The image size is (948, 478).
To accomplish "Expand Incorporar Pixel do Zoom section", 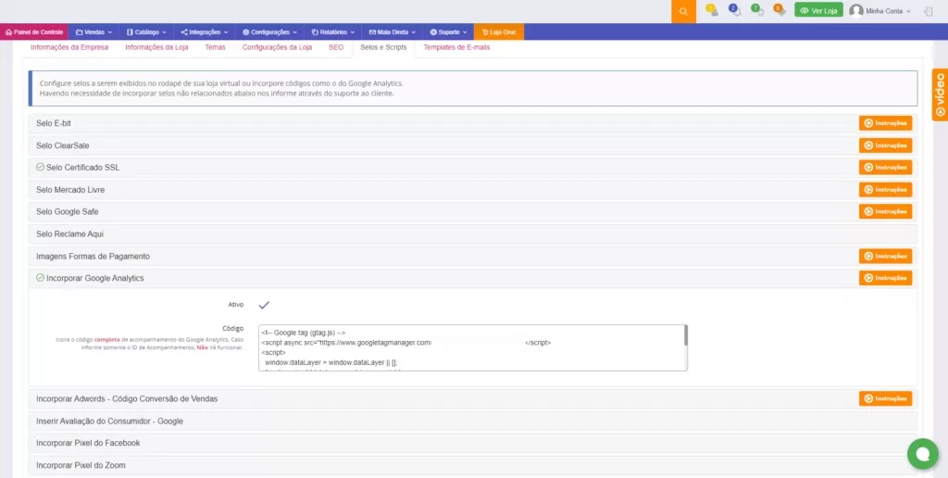I will pyautogui.click(x=473, y=465).
